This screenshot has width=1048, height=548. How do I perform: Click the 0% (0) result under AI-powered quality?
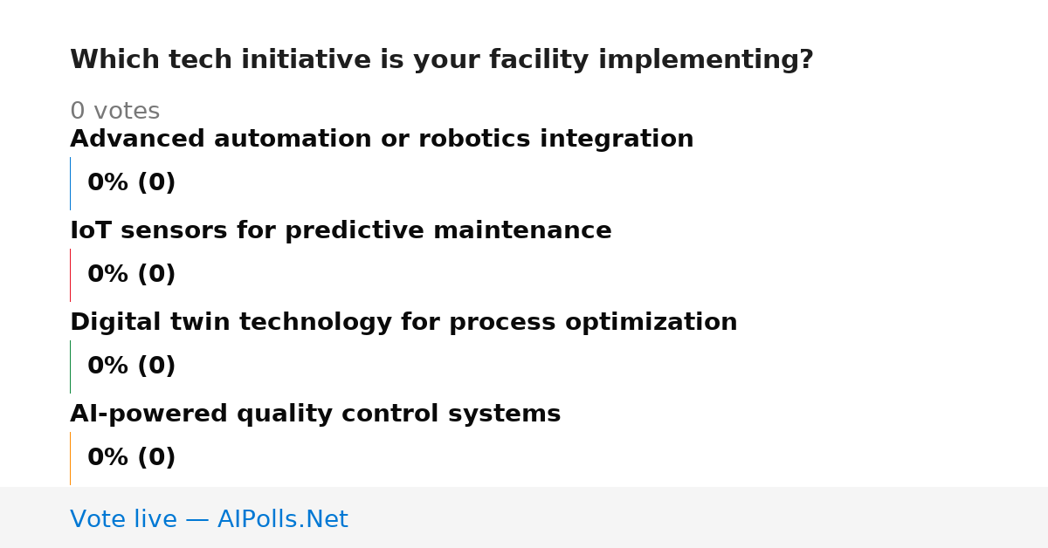[x=131, y=458]
